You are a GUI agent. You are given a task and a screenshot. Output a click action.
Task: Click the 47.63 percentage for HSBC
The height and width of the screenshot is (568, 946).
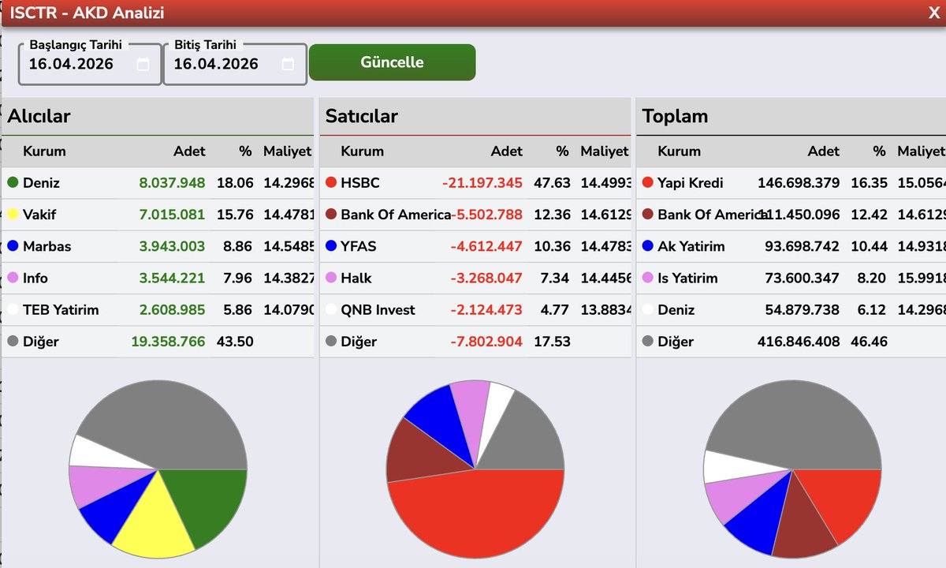point(552,182)
